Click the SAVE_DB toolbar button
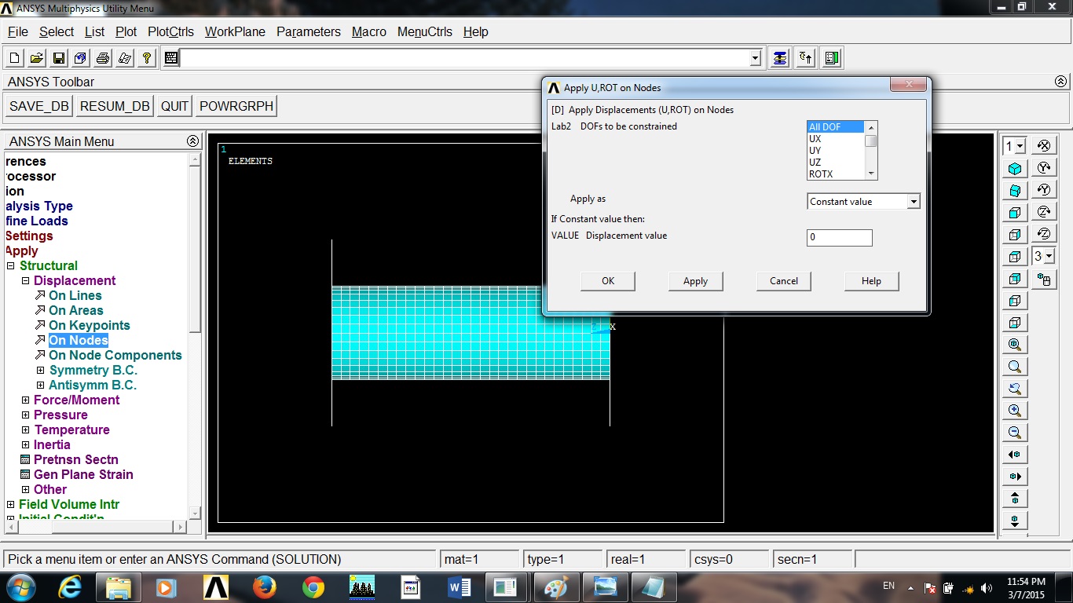This screenshot has width=1073, height=603. point(39,106)
